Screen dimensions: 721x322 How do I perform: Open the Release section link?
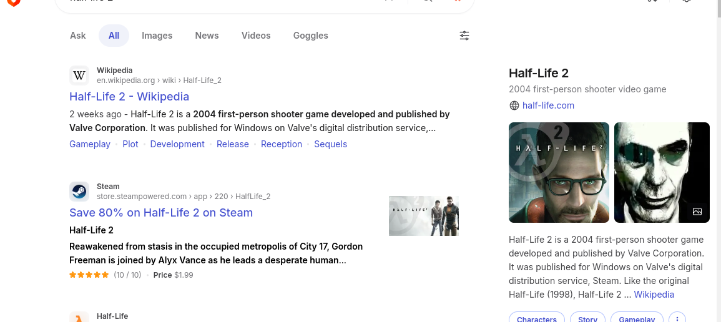[x=233, y=144]
